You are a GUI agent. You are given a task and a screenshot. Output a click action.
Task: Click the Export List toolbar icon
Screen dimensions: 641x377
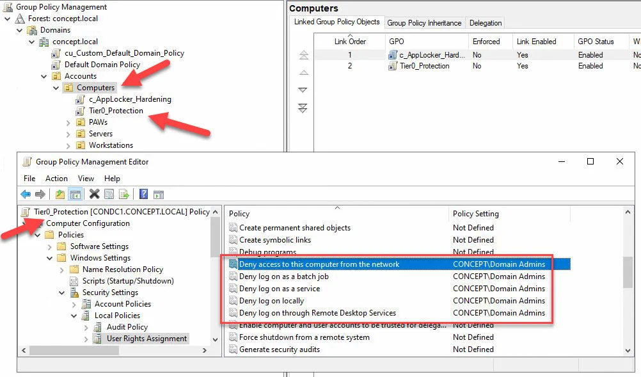tap(124, 194)
